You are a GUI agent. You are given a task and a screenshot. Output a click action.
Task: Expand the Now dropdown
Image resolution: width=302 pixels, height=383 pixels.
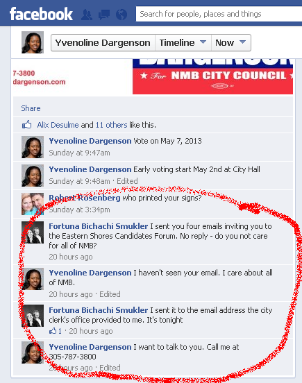231,43
